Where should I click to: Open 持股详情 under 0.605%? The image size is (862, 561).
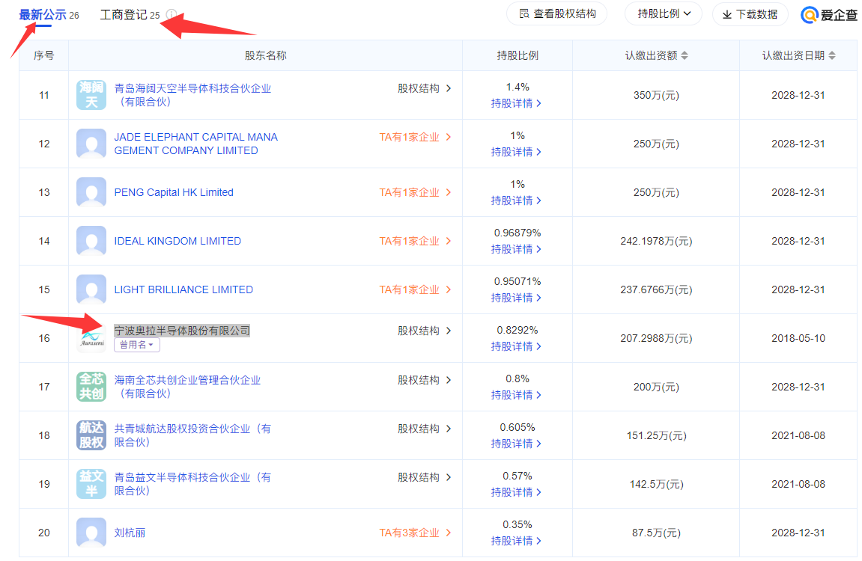click(x=516, y=444)
